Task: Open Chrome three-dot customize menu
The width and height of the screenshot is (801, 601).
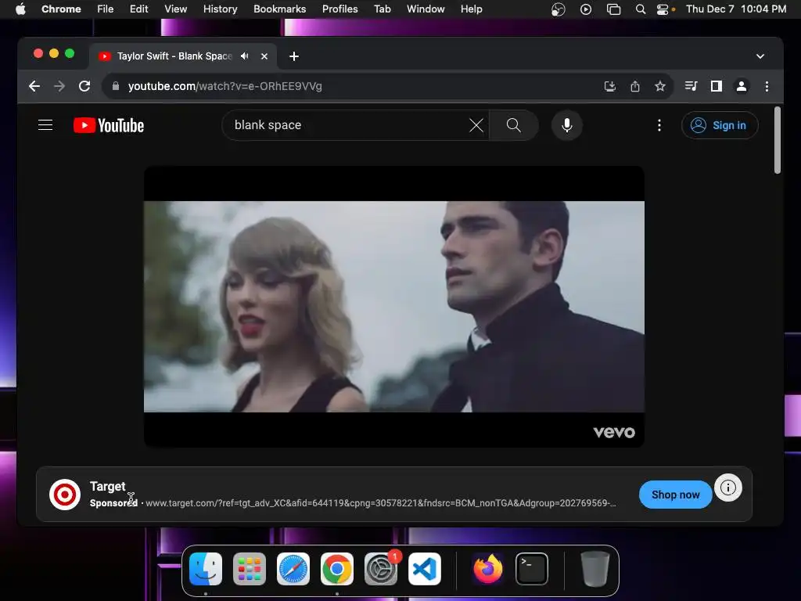Action: pyautogui.click(x=767, y=86)
